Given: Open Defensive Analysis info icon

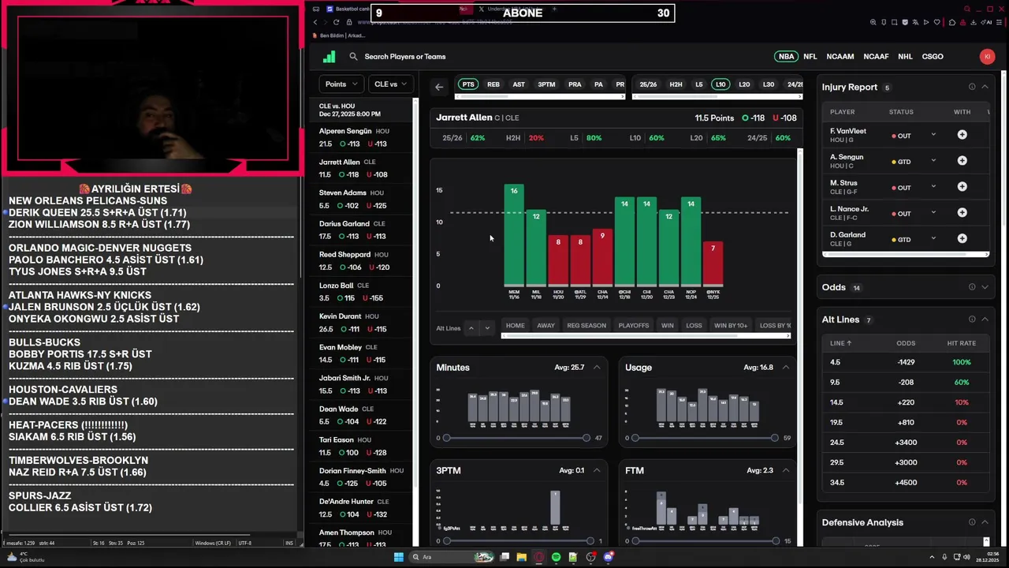Looking at the screenshot, I should [972, 522].
